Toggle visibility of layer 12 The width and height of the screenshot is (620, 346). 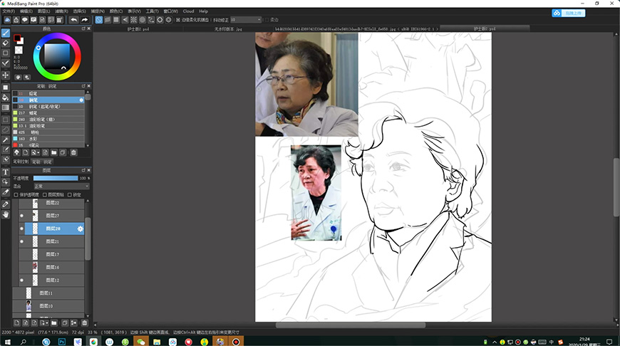(22, 280)
